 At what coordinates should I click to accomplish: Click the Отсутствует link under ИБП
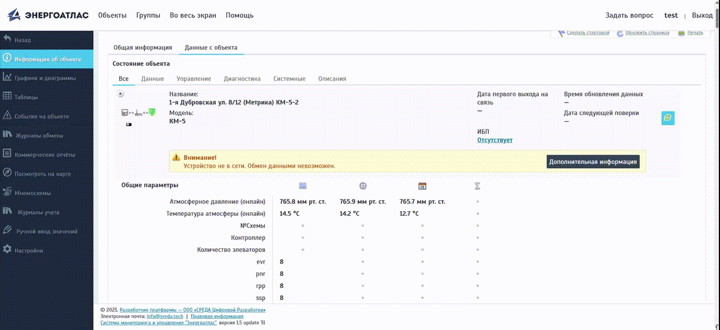(494, 140)
